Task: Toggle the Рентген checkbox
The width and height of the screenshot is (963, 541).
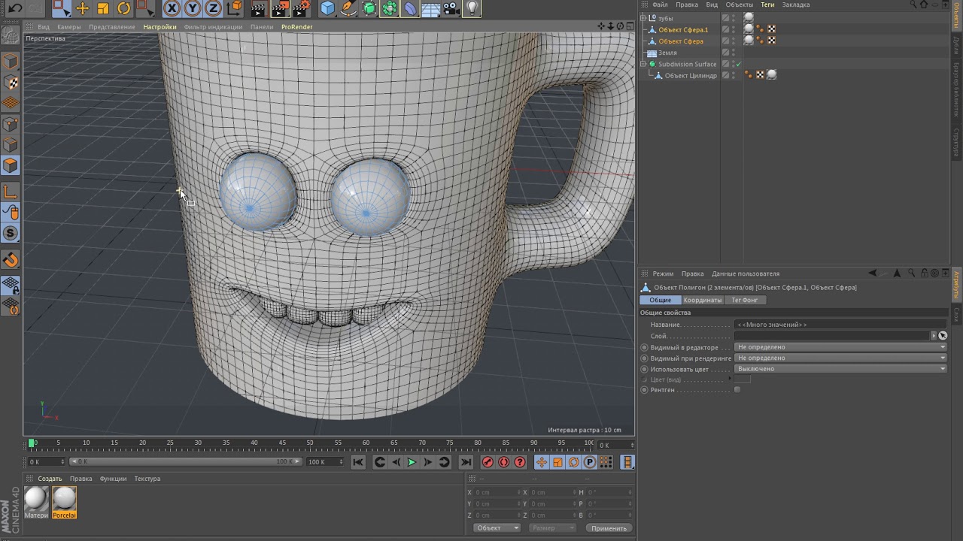Action: click(737, 390)
